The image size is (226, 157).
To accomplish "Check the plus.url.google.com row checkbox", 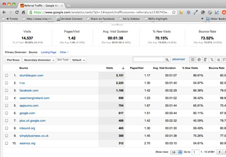I will coord(6,120).
